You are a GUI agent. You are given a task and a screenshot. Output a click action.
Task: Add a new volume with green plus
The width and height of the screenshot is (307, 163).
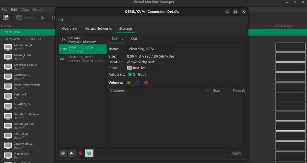pos(129,83)
